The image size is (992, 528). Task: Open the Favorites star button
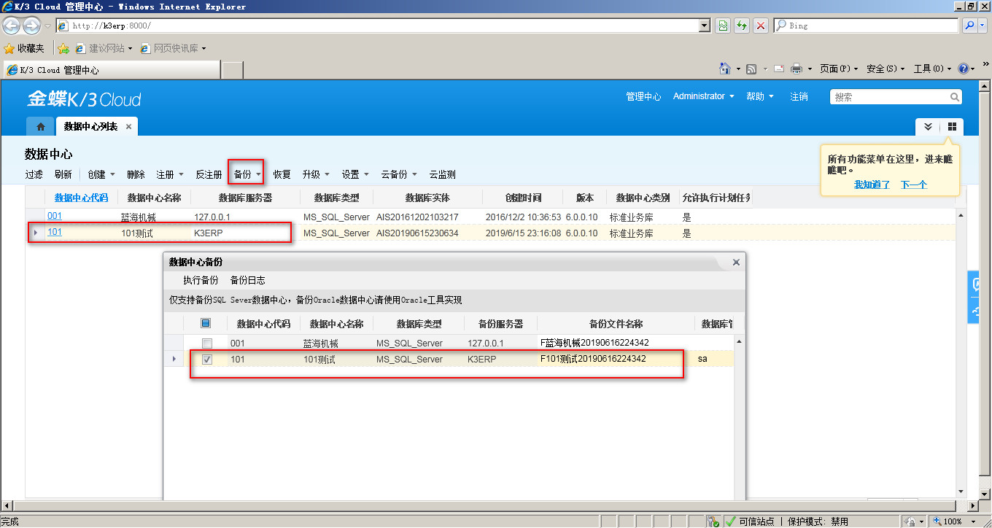23,48
